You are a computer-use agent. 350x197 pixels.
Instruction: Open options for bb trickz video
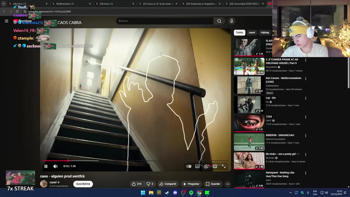(x=306, y=155)
